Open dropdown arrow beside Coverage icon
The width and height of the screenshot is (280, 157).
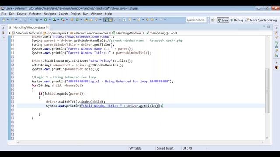[x=58, y=20]
